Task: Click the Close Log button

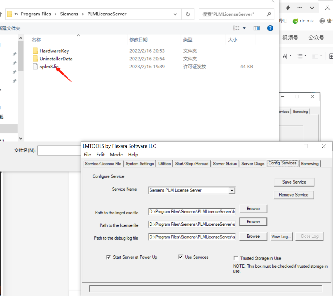Action: click(x=310, y=236)
